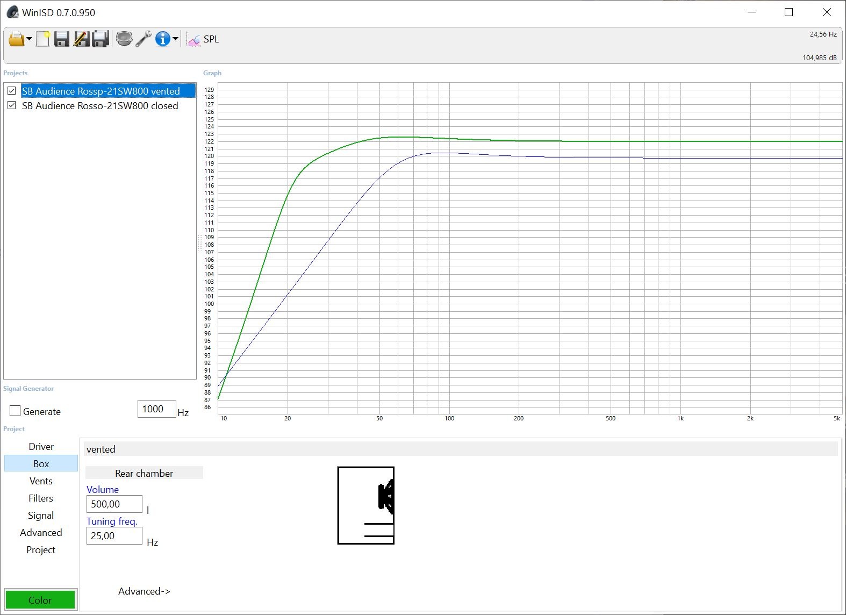Minimize the WinISD window
The height and width of the screenshot is (615, 846).
(x=751, y=12)
